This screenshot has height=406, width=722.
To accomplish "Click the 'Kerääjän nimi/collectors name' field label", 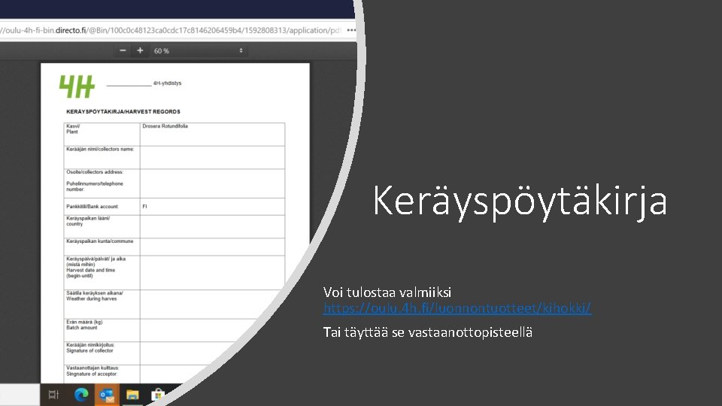I will (x=100, y=149).
